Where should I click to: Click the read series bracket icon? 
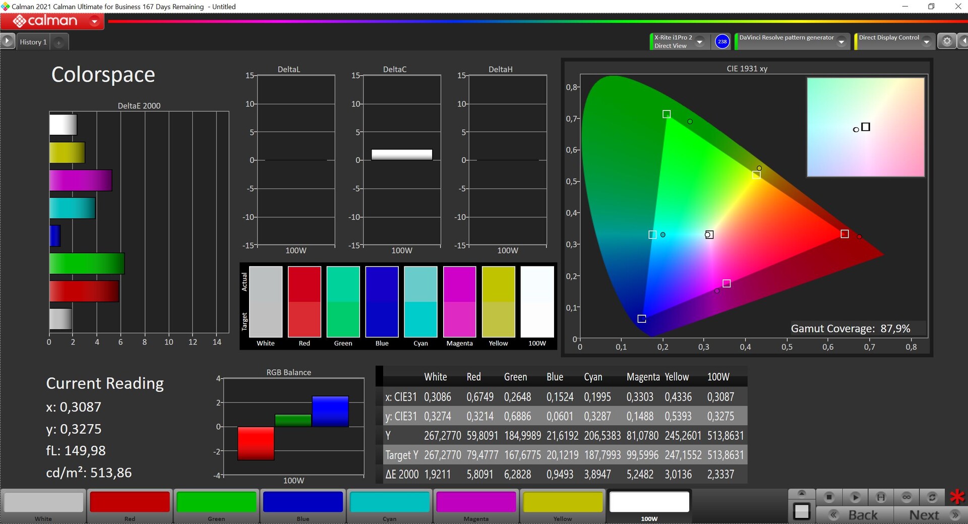coord(881,497)
